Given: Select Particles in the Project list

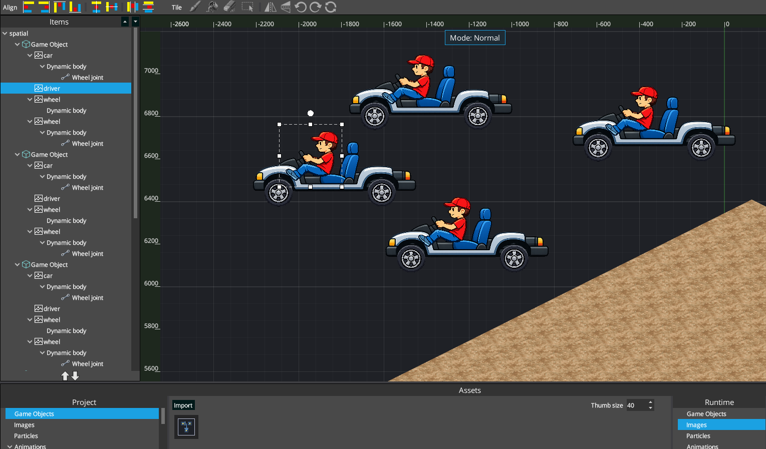Looking at the screenshot, I should coord(82,436).
